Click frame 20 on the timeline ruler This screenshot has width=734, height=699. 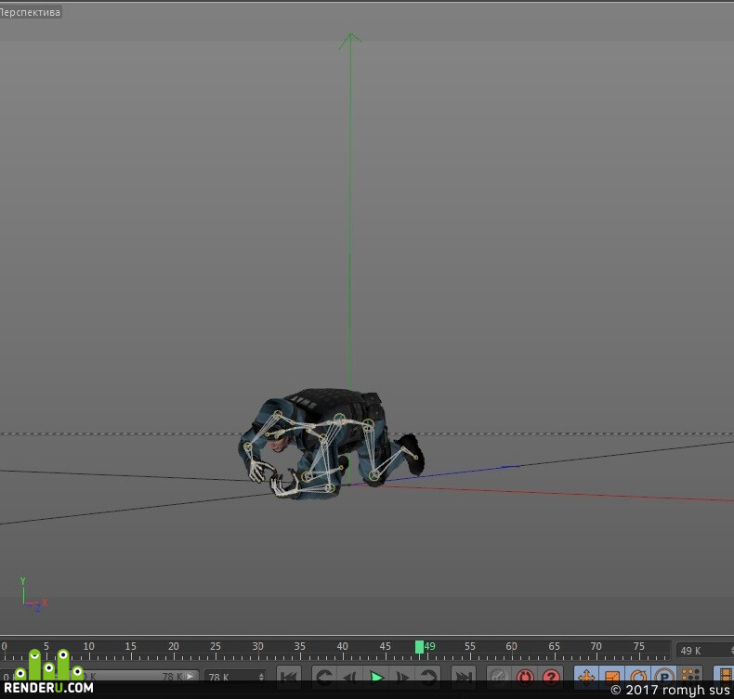174,647
